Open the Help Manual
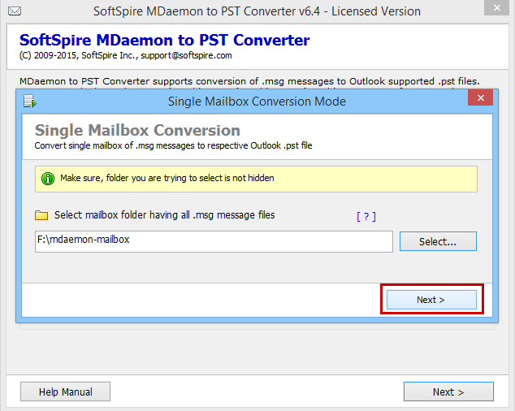 coord(65,392)
